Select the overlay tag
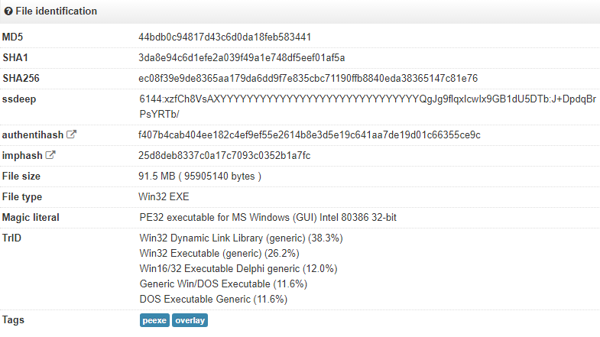Screen dimensions: 600x337 pos(190,320)
